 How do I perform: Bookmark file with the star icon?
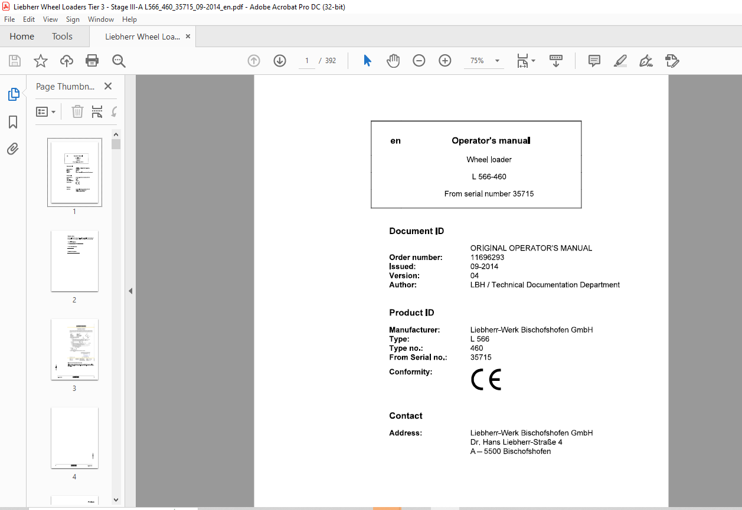(x=40, y=61)
